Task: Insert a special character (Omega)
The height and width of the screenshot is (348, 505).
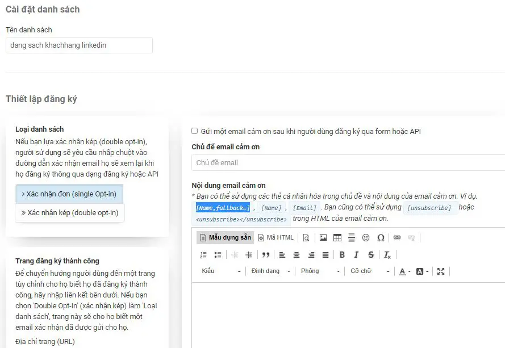Action: [381, 237]
